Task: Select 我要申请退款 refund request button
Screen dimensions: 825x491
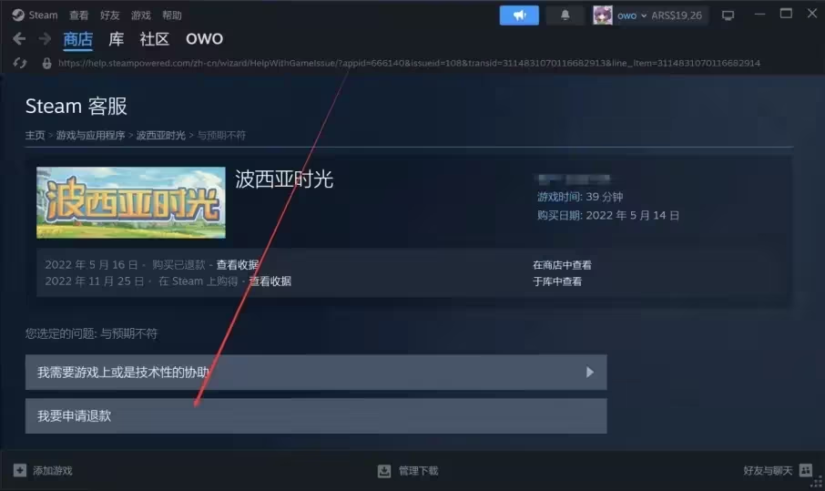Action: (x=316, y=415)
